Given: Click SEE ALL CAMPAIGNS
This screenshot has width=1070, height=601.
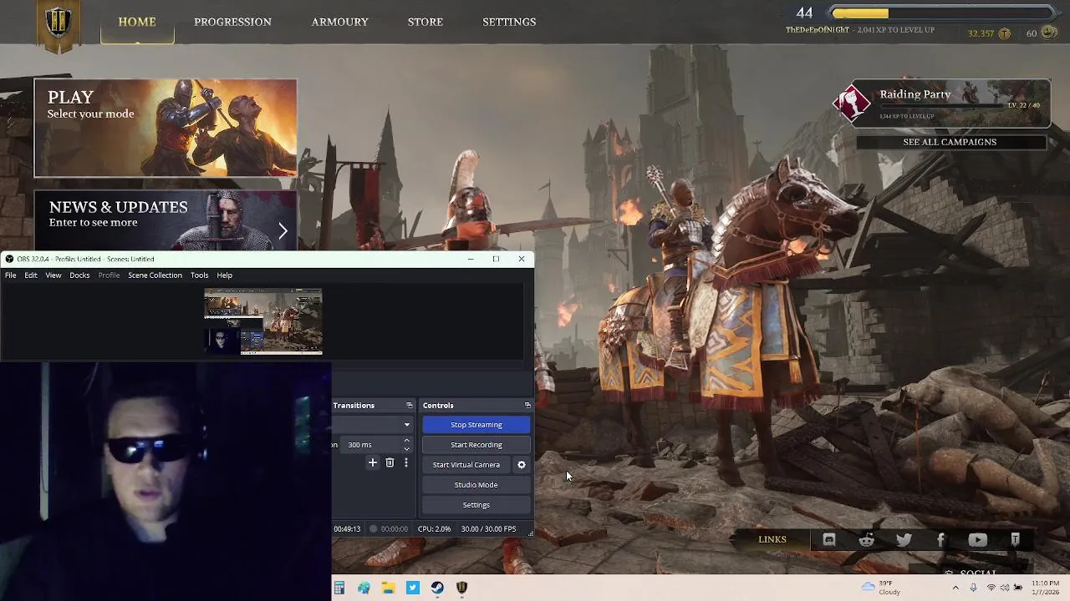Looking at the screenshot, I should tap(950, 142).
